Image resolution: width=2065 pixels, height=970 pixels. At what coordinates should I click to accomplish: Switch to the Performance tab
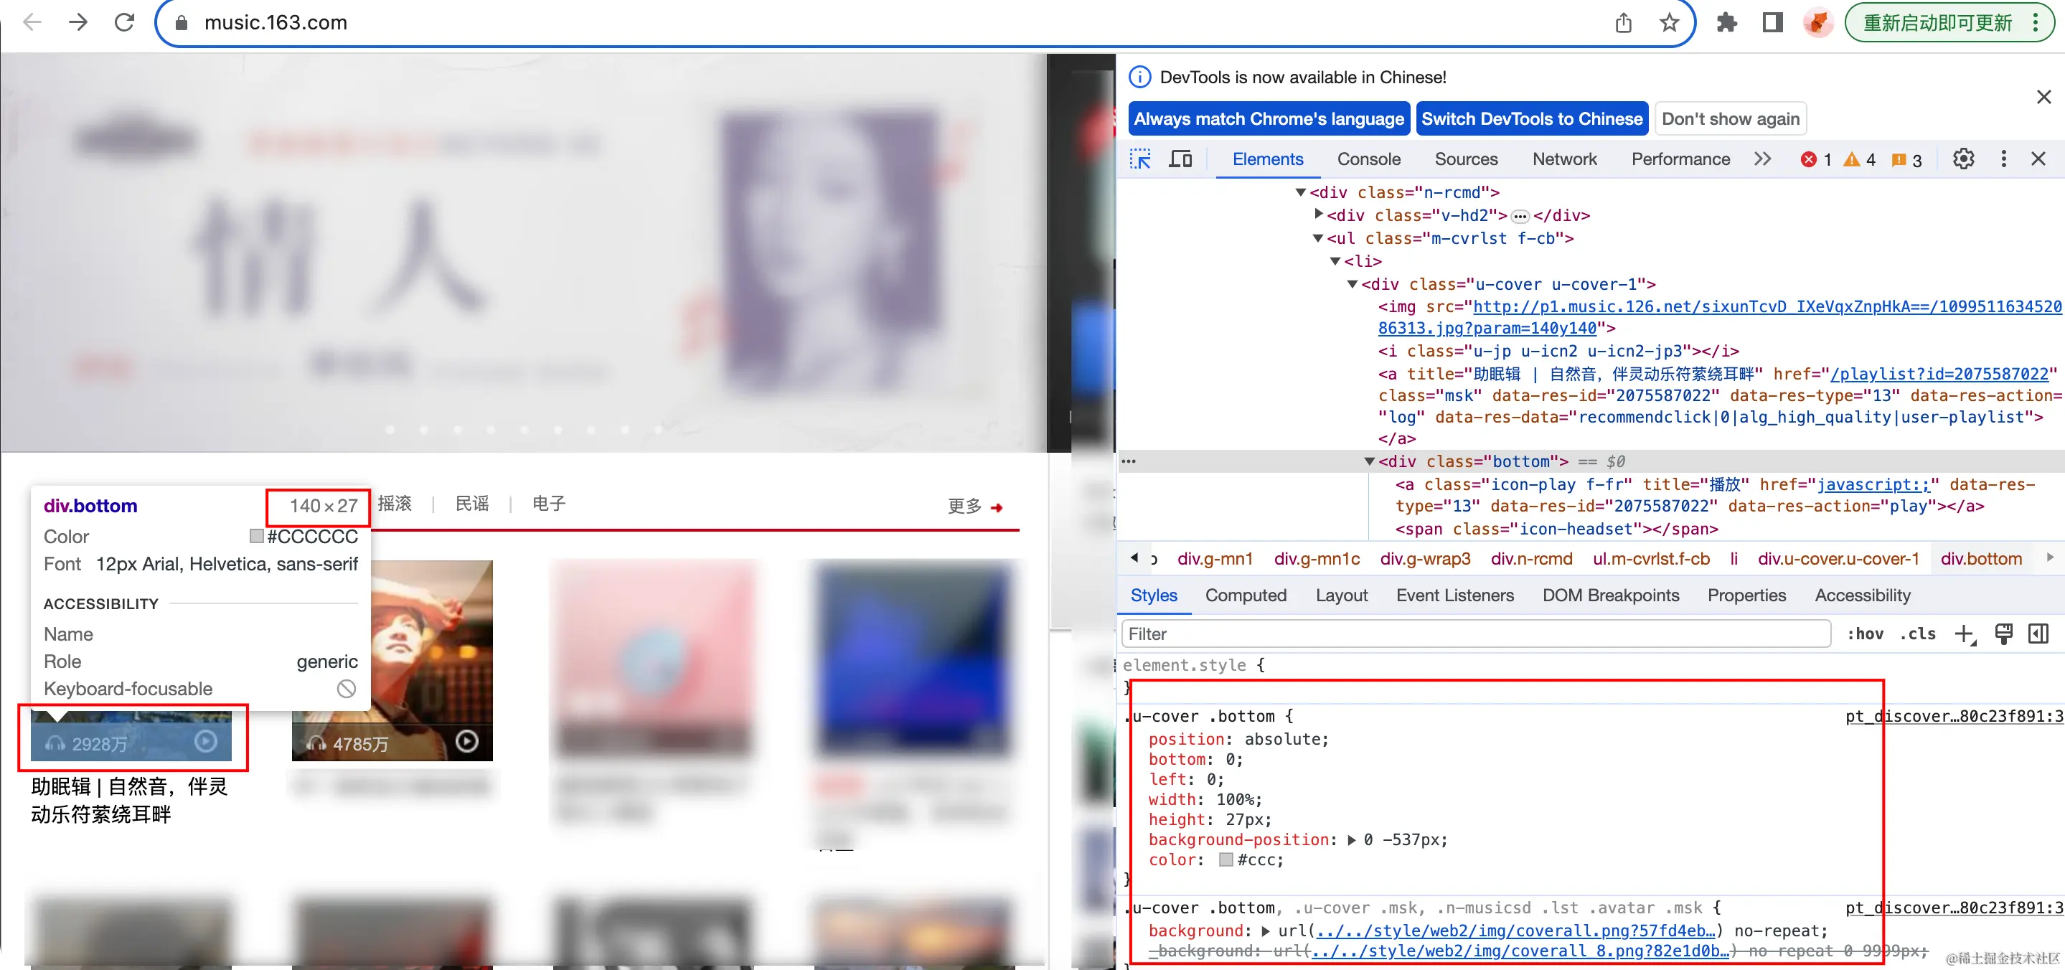[1680, 159]
